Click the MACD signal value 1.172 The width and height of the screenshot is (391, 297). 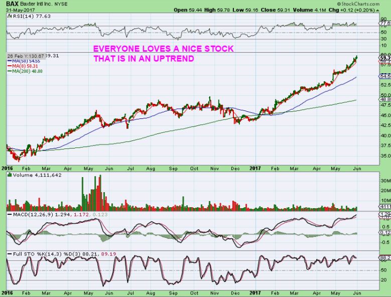[x=81, y=215]
